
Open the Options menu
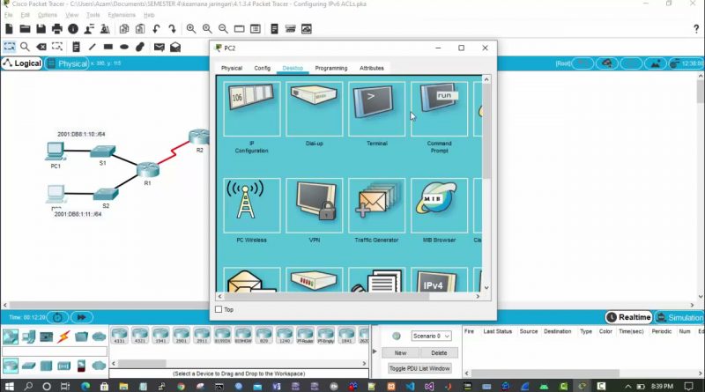click(x=48, y=15)
